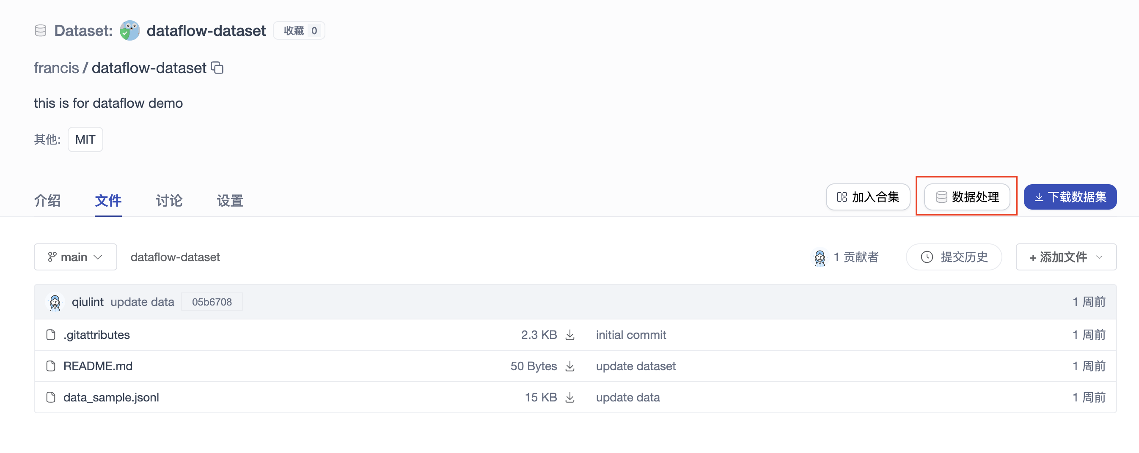Image resolution: width=1139 pixels, height=453 pixels.
Task: Click the 加入合集 button
Action: click(867, 197)
